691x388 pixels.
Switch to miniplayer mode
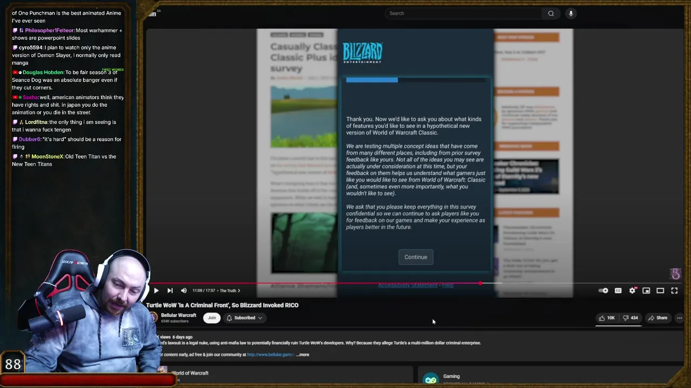(x=646, y=290)
